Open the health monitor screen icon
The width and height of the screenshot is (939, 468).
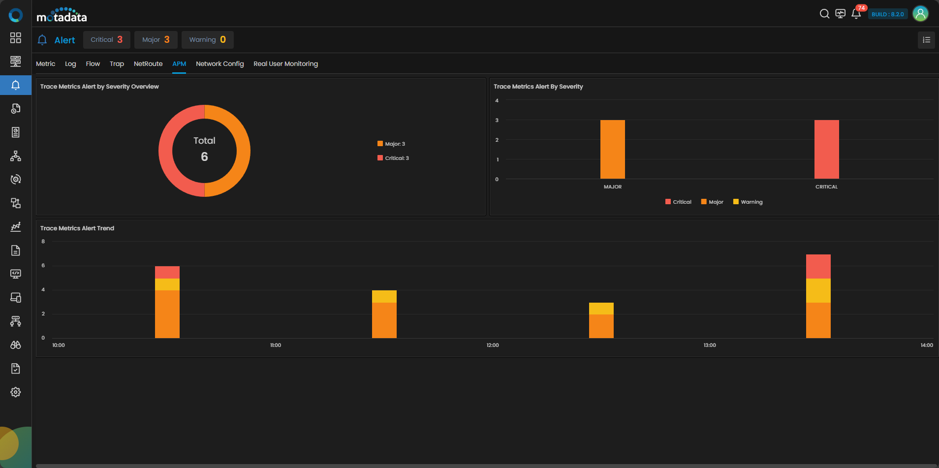pyautogui.click(x=841, y=14)
